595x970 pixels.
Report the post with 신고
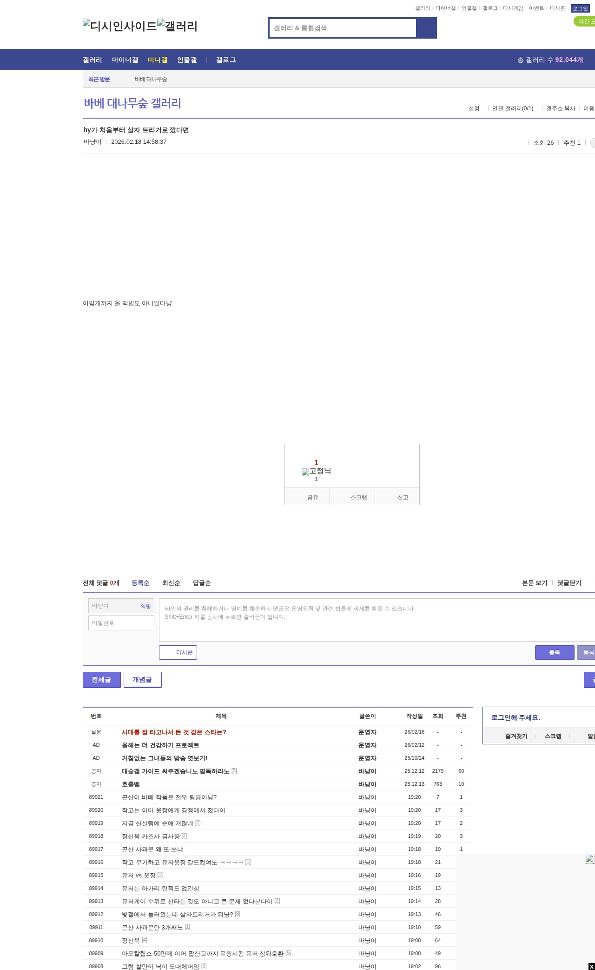click(x=397, y=497)
